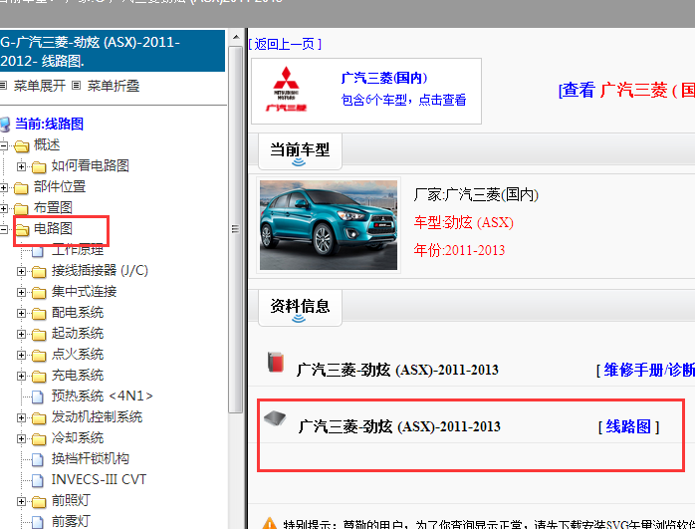
Task: Click 菜单折叠 text to collapse all
Action: [x=114, y=85]
